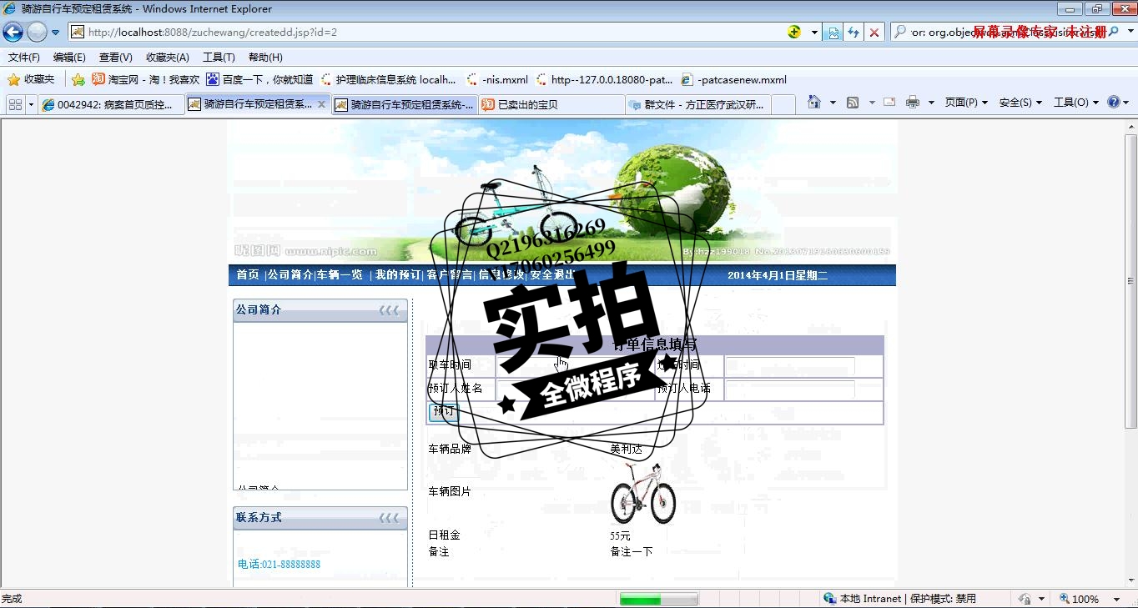Viewport: 1138px width, 608px height.
Task: Open the 帮助(H) menu
Action: coord(265,58)
